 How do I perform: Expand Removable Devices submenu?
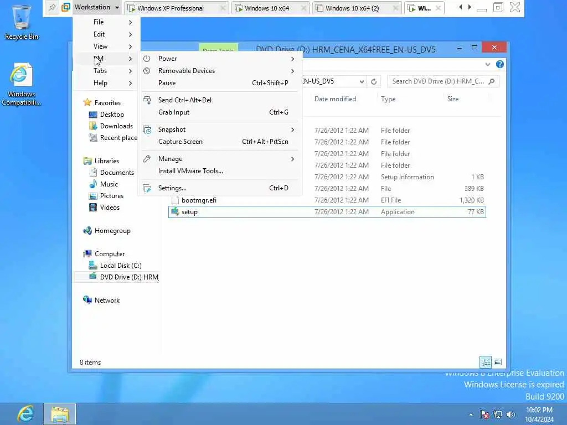coord(220,71)
